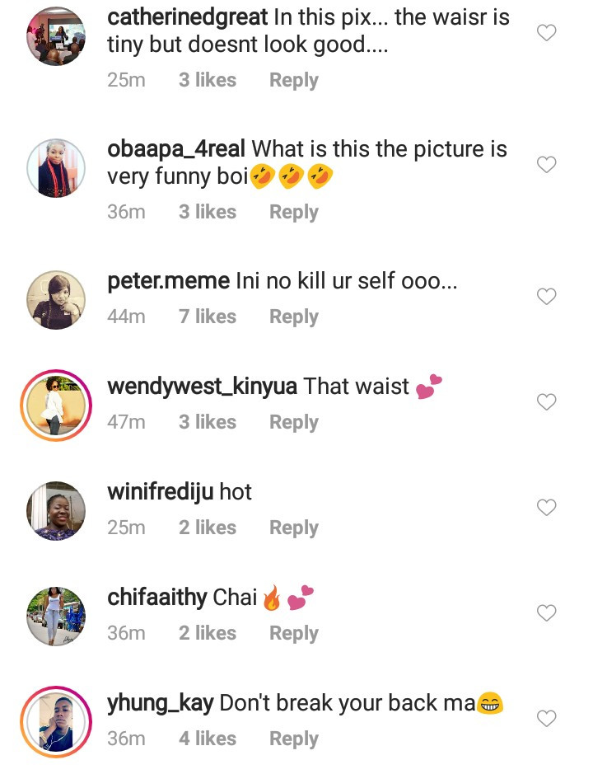Open obaapa_4real's profile avatar

tap(56, 168)
